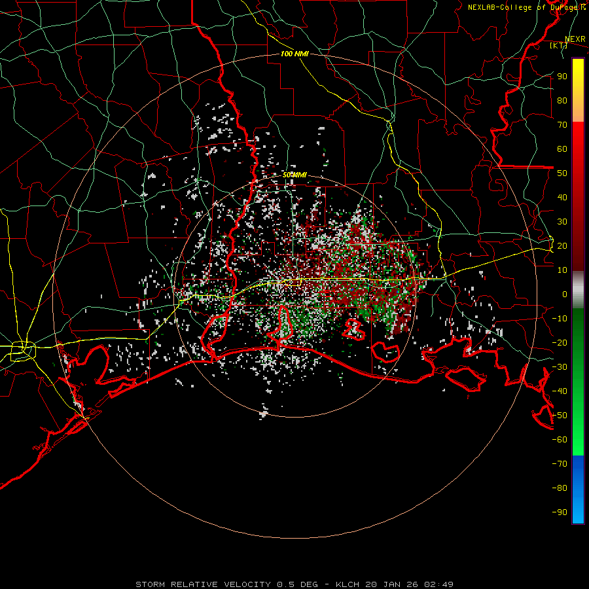Click the STORM RELATIVE VELOCITY caption text
This screenshot has height=589, width=589.
tap(203, 584)
